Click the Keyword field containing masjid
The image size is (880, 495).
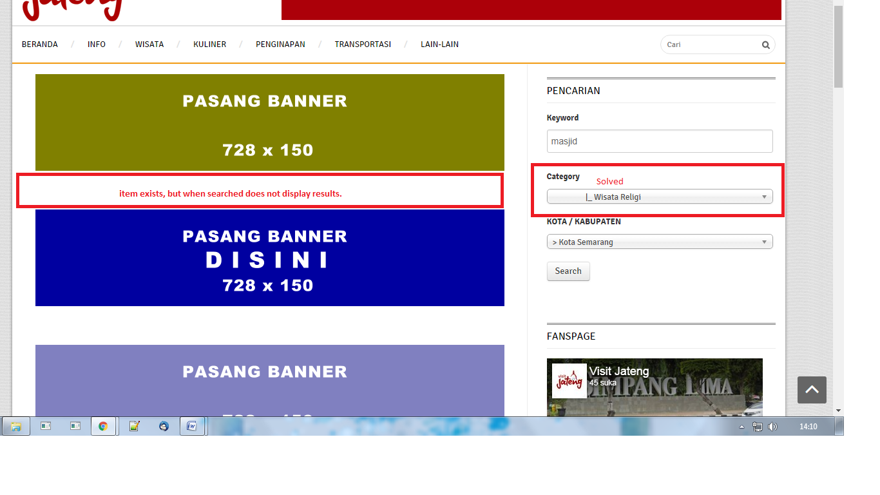(x=659, y=141)
